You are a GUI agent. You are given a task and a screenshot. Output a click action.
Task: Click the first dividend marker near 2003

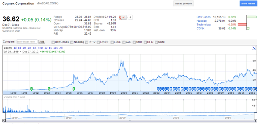pyautogui.click(x=159, y=89)
